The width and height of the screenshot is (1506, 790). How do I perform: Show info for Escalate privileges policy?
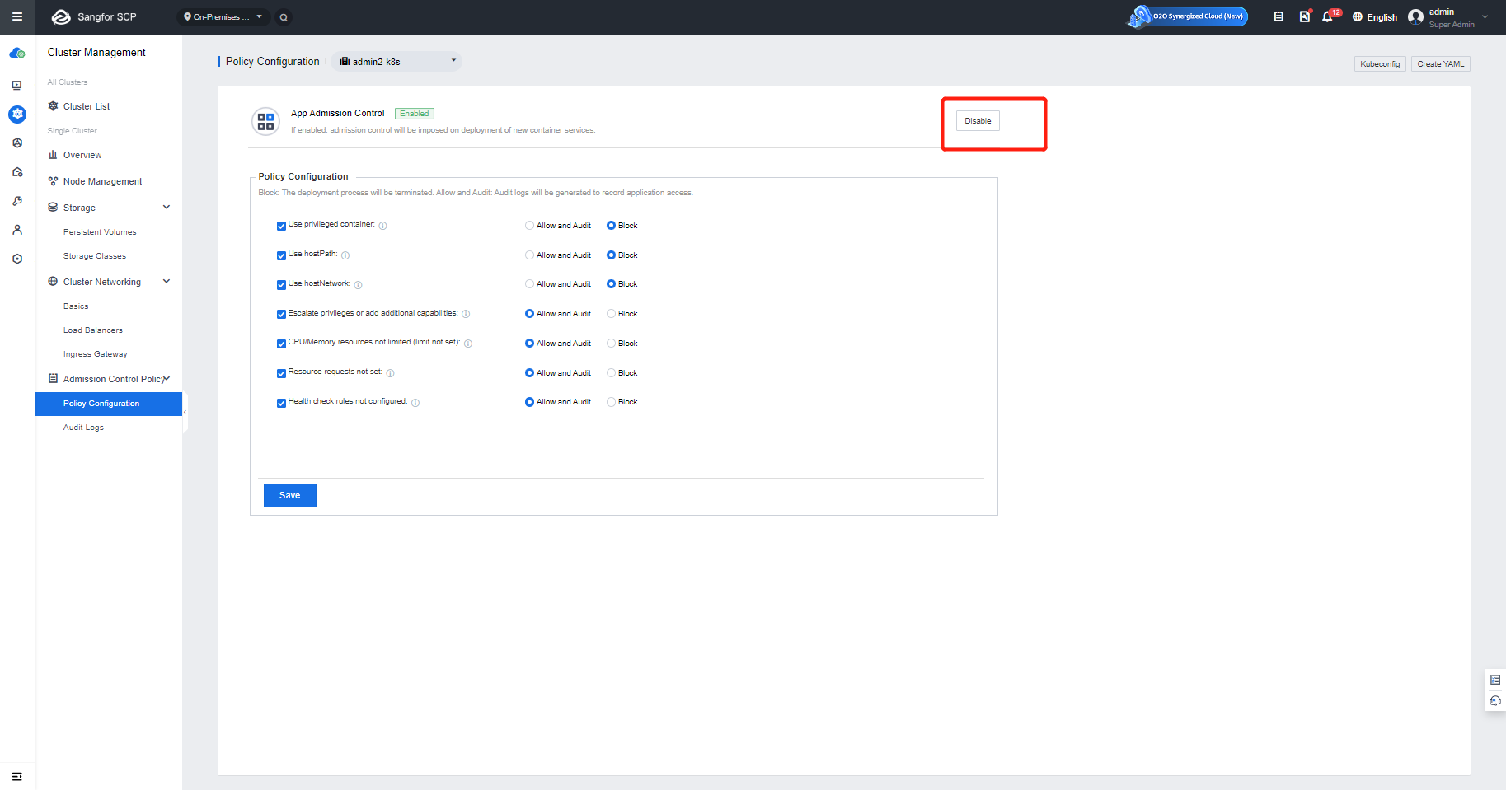[x=466, y=314]
